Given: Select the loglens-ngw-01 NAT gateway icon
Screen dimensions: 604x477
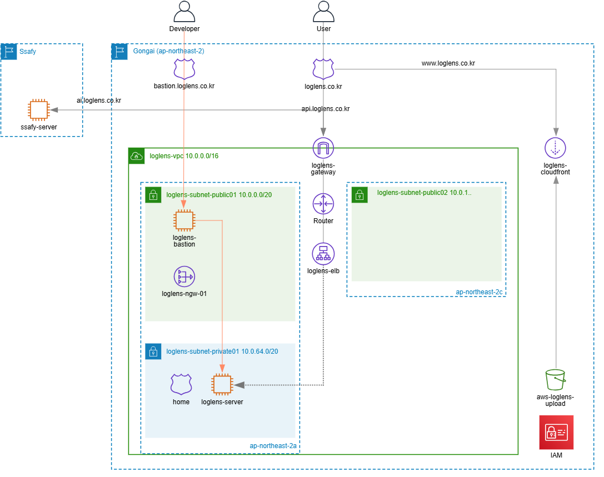Looking at the screenshot, I should (x=184, y=277).
